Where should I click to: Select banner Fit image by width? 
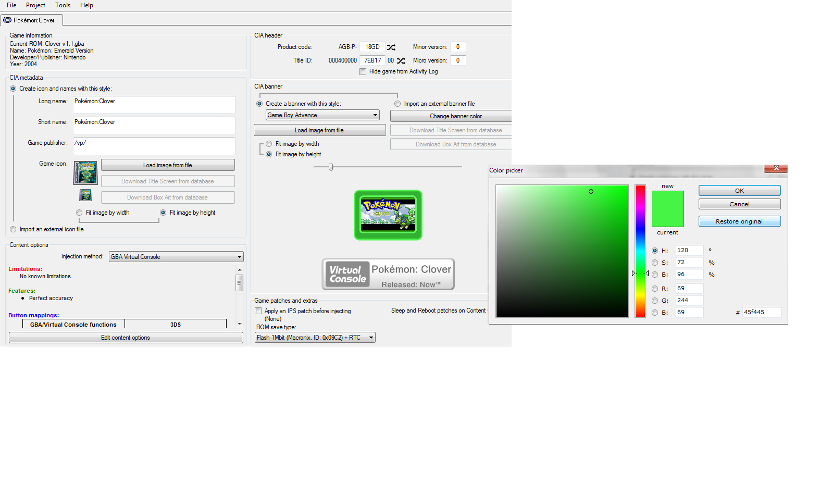[269, 144]
